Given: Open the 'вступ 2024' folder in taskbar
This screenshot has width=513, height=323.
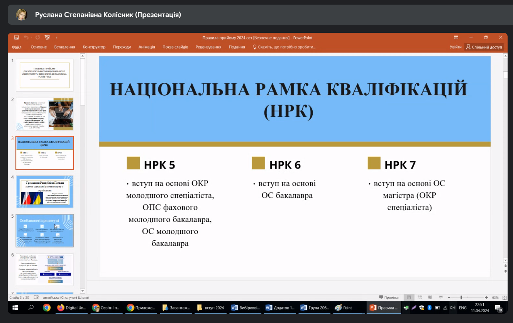Looking at the screenshot, I should 211,308.
